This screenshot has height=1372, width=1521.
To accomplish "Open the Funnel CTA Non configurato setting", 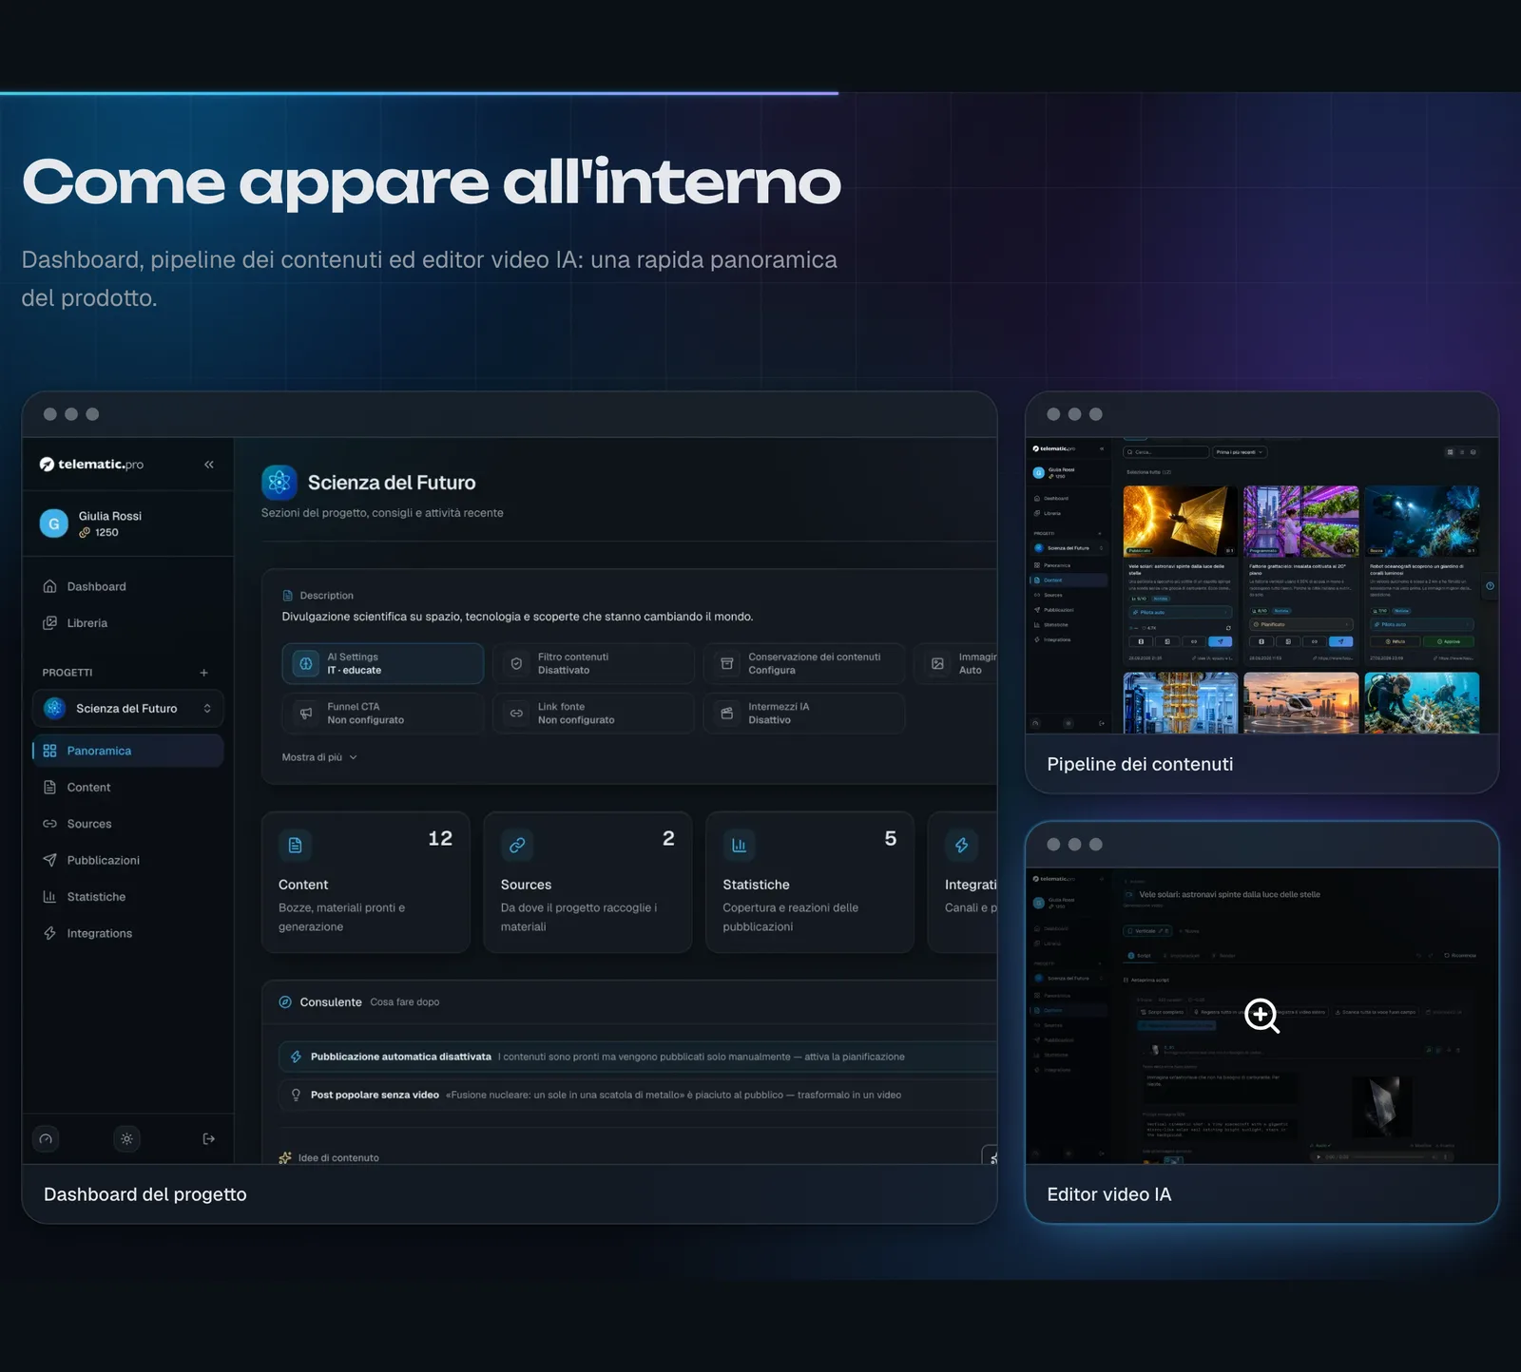I will 382,714.
